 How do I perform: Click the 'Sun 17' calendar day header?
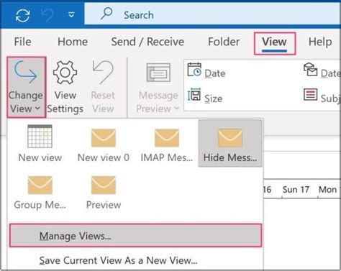[x=296, y=190]
